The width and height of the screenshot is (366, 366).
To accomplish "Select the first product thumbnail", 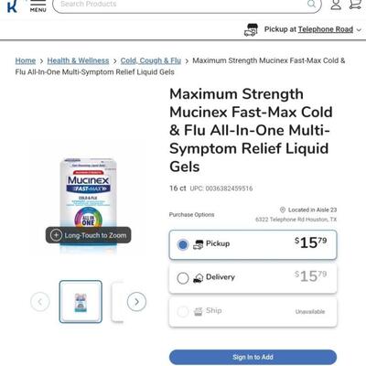I will pos(81,302).
